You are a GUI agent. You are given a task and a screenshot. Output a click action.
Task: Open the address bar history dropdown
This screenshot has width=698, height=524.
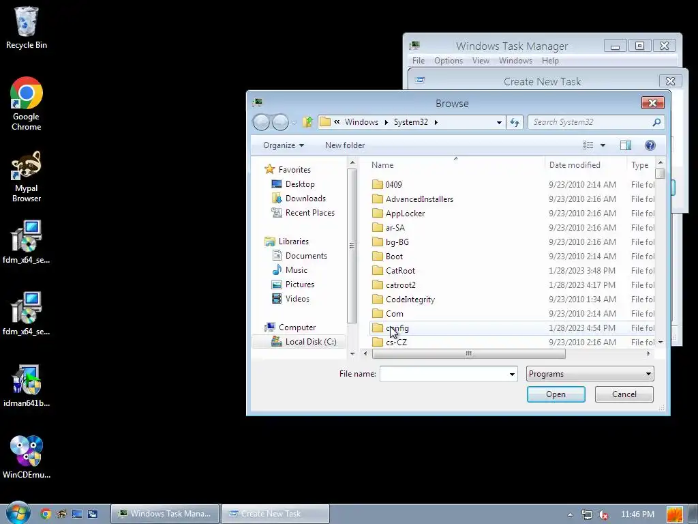coord(499,122)
